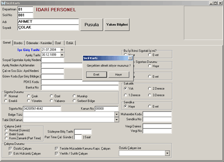Expand the İşe Giriş Tarihi date dropdown

(62, 50)
